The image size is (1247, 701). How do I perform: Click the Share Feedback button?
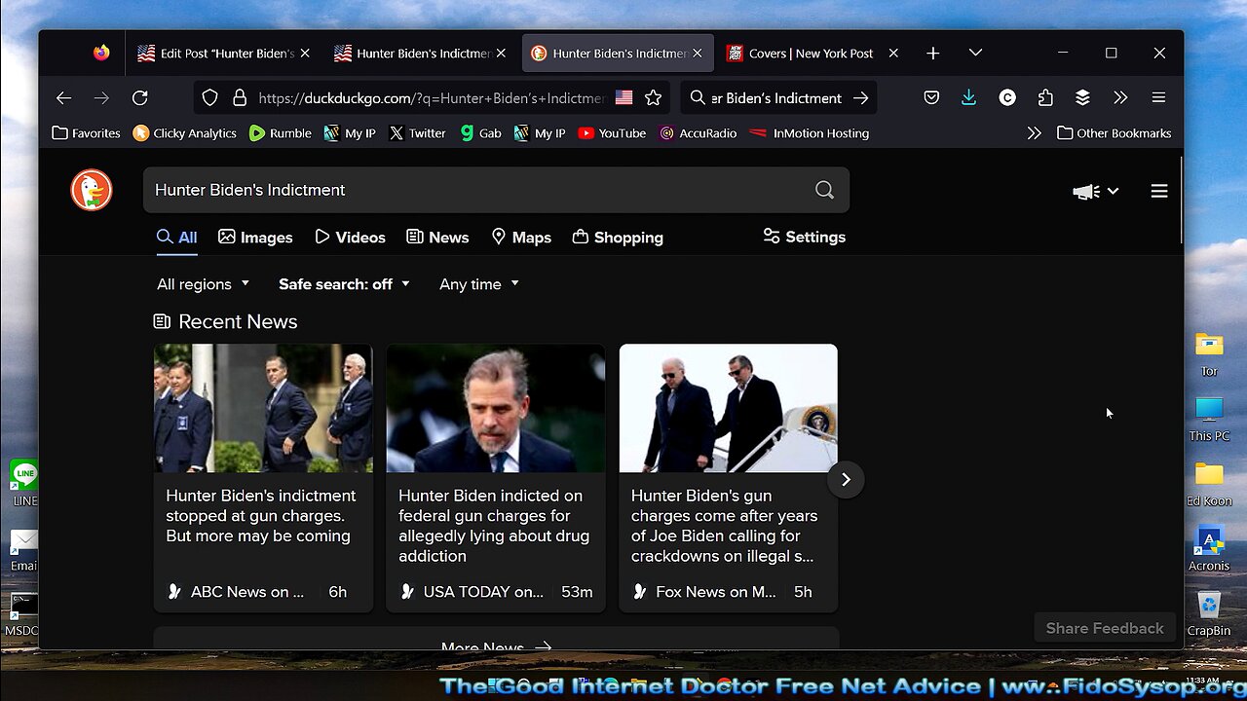pyautogui.click(x=1105, y=628)
